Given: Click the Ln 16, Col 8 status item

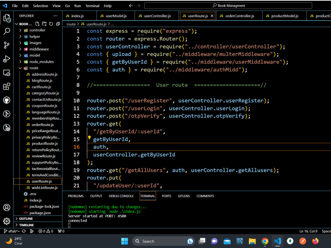Looking at the screenshot, I should pyautogui.click(x=308, y=231).
